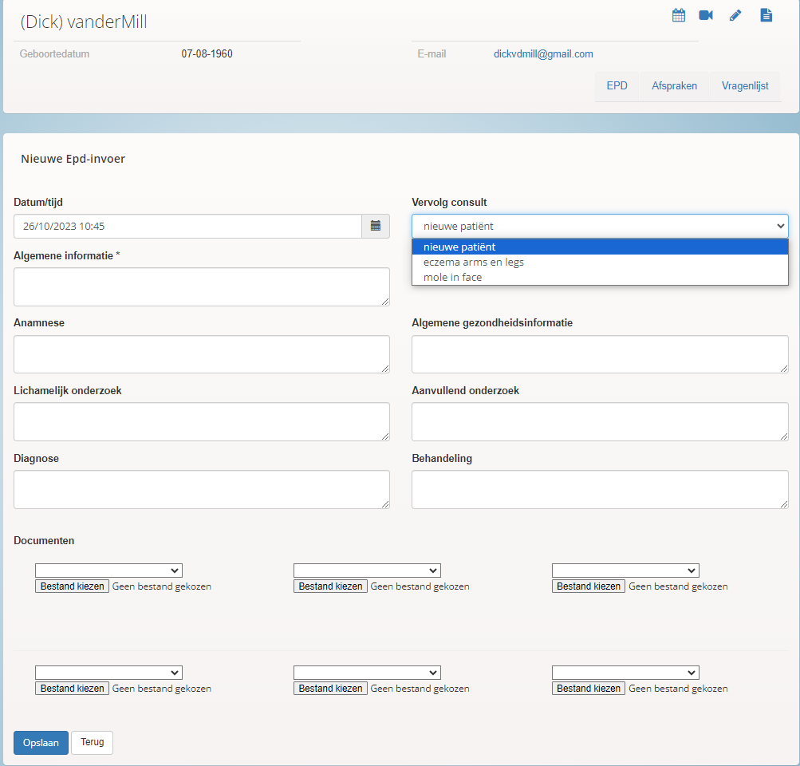Image resolution: width=800 pixels, height=766 pixels.
Task: Click the patient name (Dick) vanderMill
Action: (84, 22)
